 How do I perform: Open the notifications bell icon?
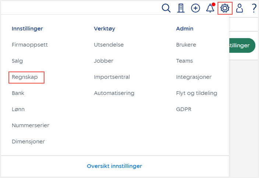210,8
